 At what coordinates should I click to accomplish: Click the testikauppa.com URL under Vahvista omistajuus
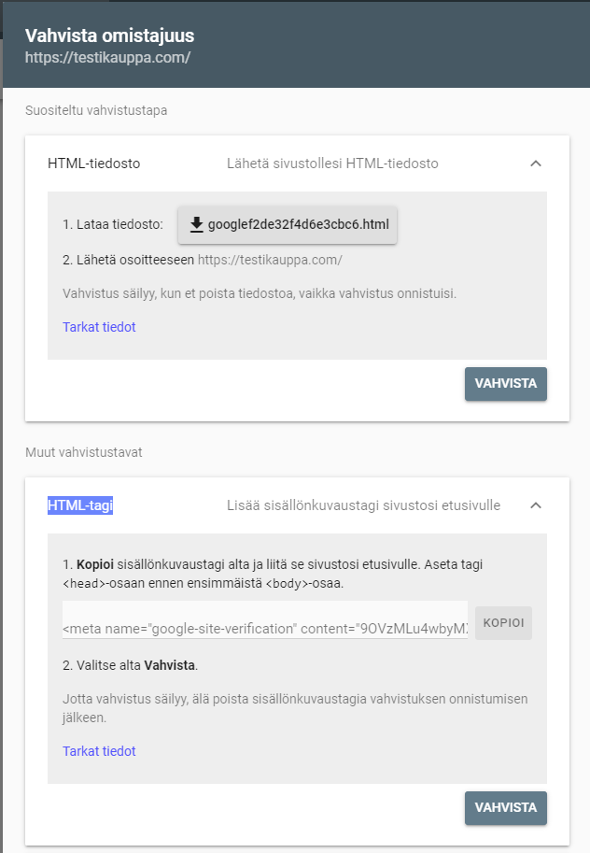[107, 58]
